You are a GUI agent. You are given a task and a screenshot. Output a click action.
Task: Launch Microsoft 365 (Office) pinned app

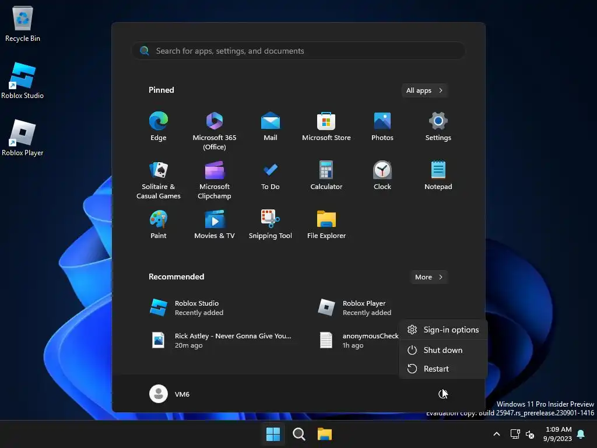(215, 131)
